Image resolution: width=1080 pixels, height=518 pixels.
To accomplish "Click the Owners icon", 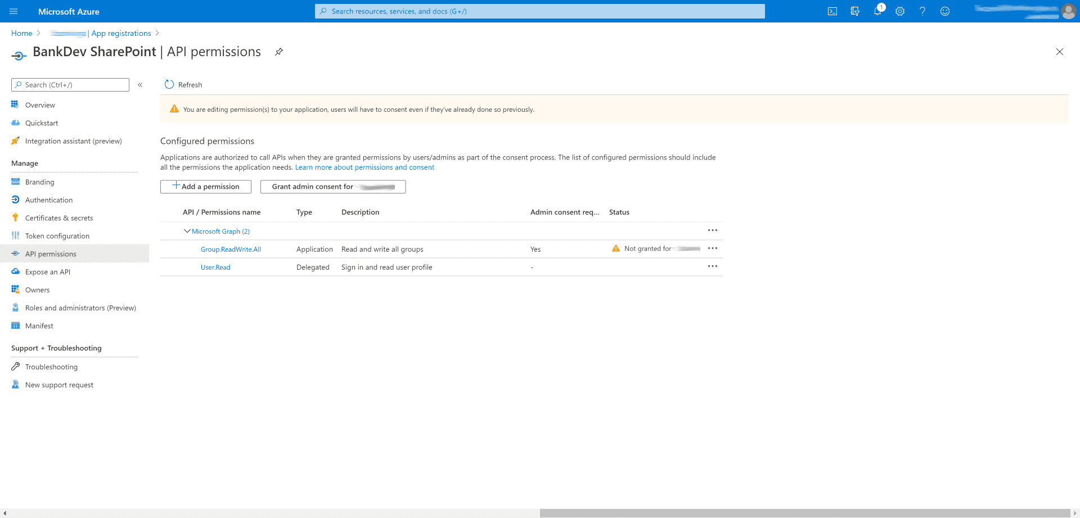I will 15,289.
